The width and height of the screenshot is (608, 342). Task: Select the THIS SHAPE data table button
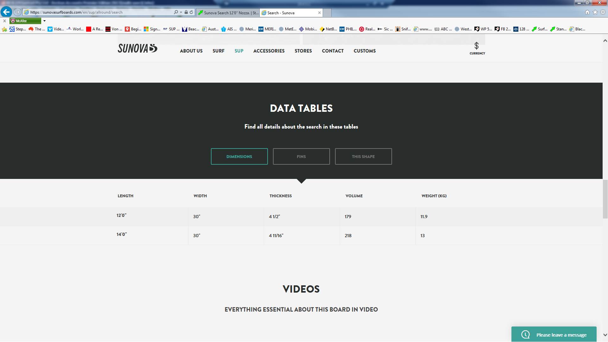point(363,156)
